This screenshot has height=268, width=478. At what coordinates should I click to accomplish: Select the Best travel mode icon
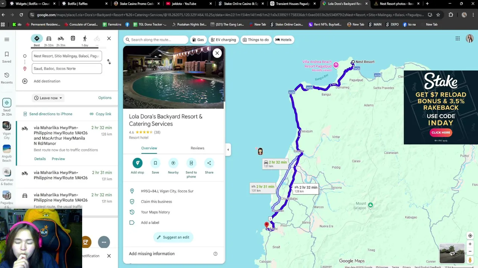(x=37, y=39)
